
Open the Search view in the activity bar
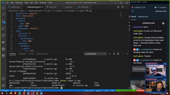(3, 15)
